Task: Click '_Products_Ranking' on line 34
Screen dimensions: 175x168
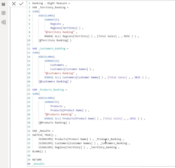Action: click(108, 139)
